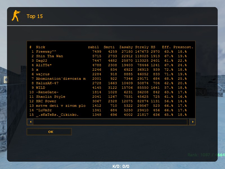Select the Shin Tha Wan row
This screenshot has width=225, height=169.
click(x=49, y=56)
